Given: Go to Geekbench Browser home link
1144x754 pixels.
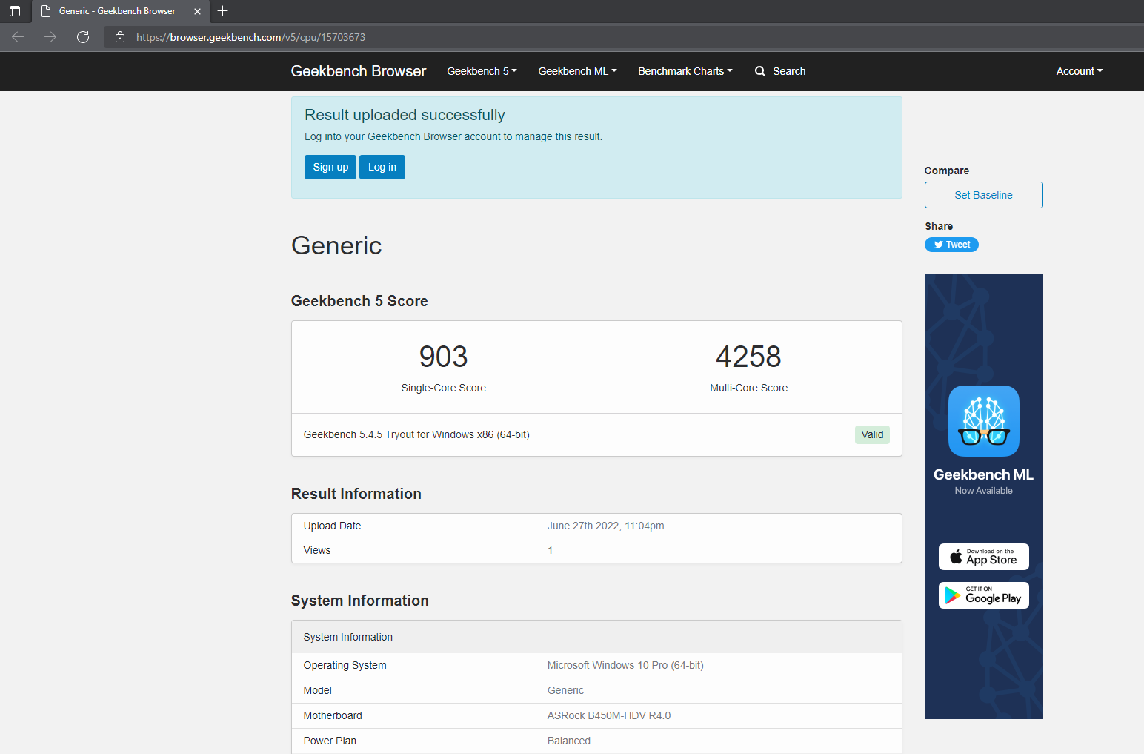Looking at the screenshot, I should point(359,71).
